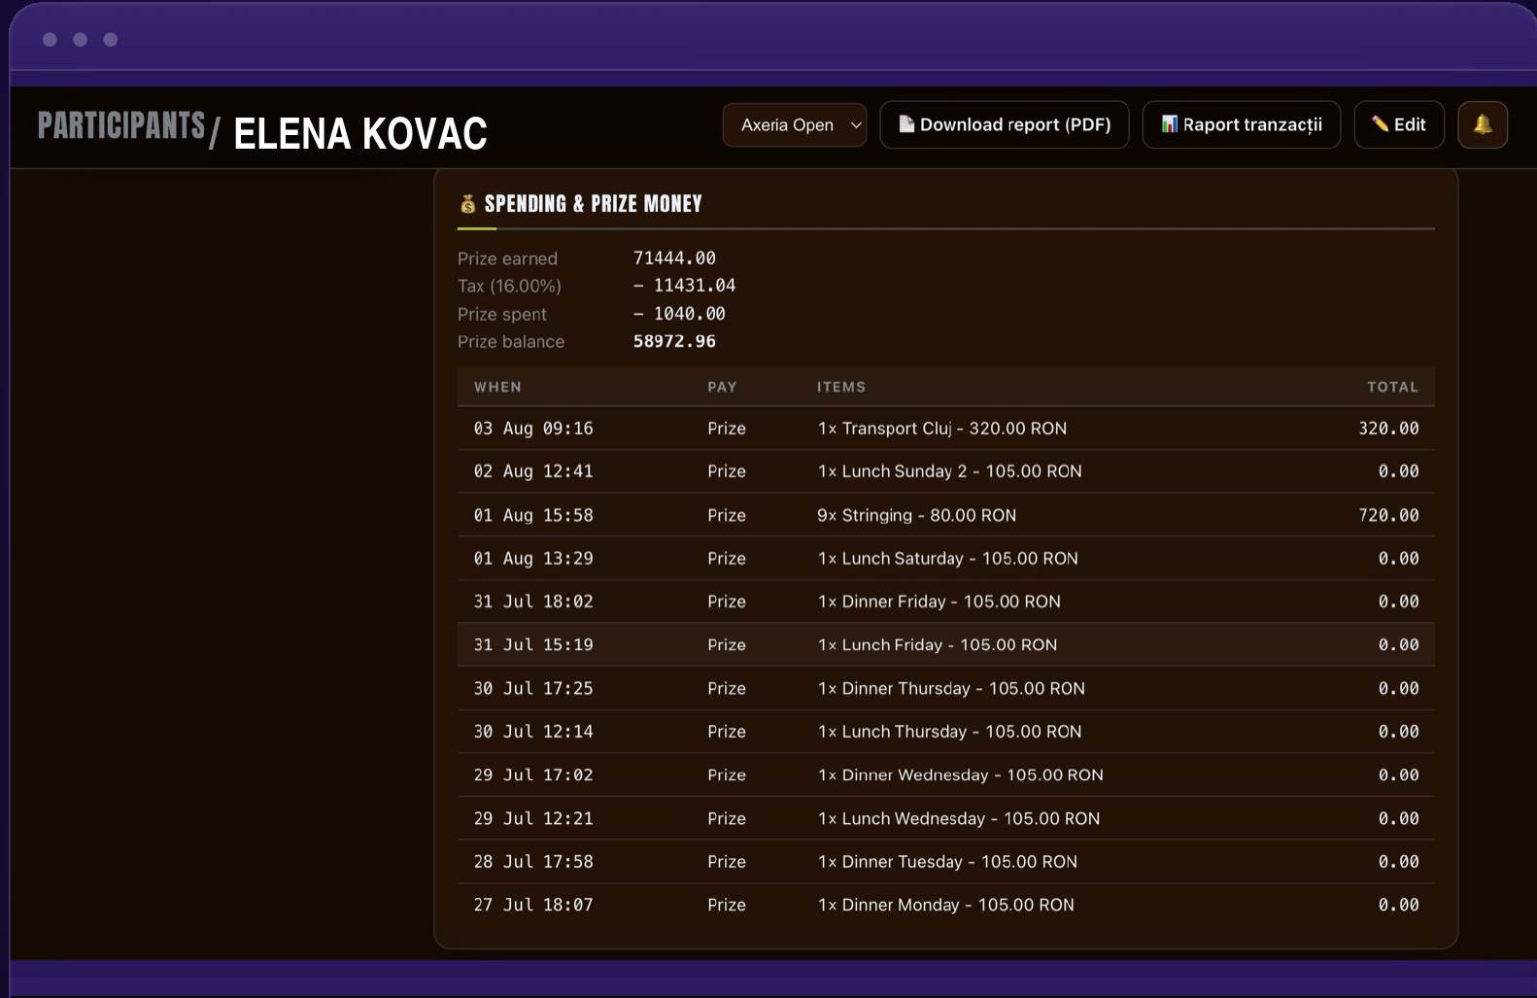Click the Elena Kovac page title
1537x998 pixels.
click(x=360, y=134)
